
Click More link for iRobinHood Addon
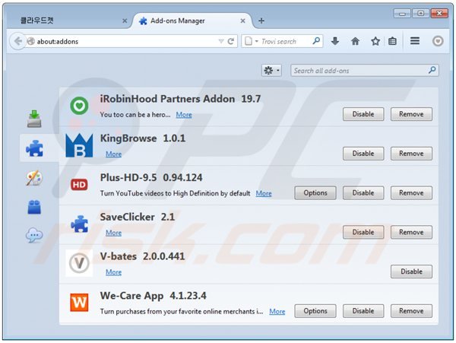tap(184, 115)
